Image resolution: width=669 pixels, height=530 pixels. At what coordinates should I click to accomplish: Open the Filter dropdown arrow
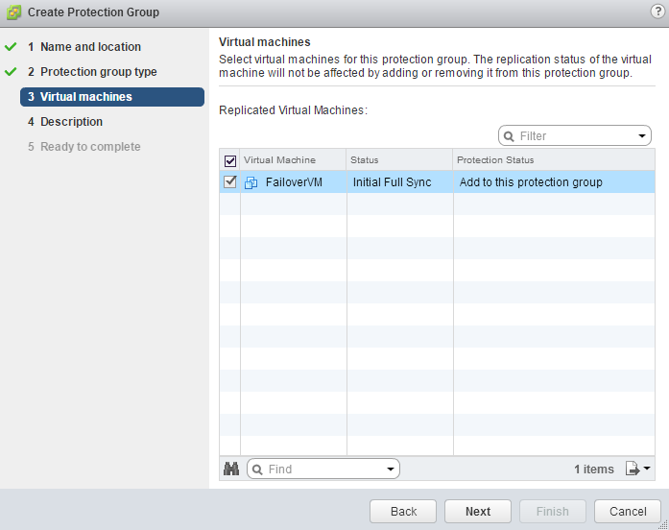click(x=642, y=136)
